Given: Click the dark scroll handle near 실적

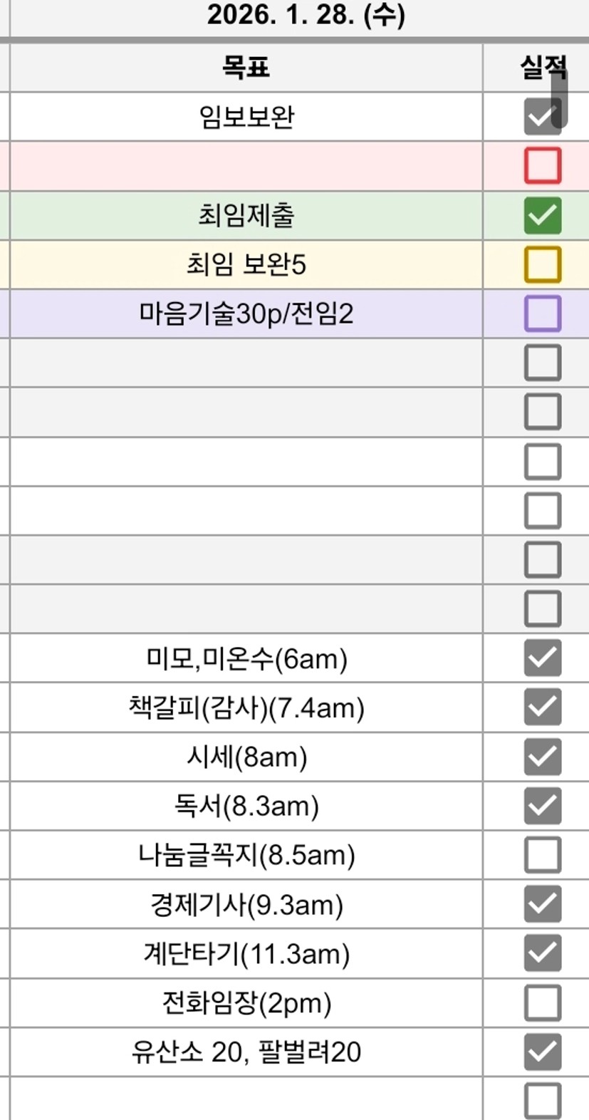Looking at the screenshot, I should 560,100.
